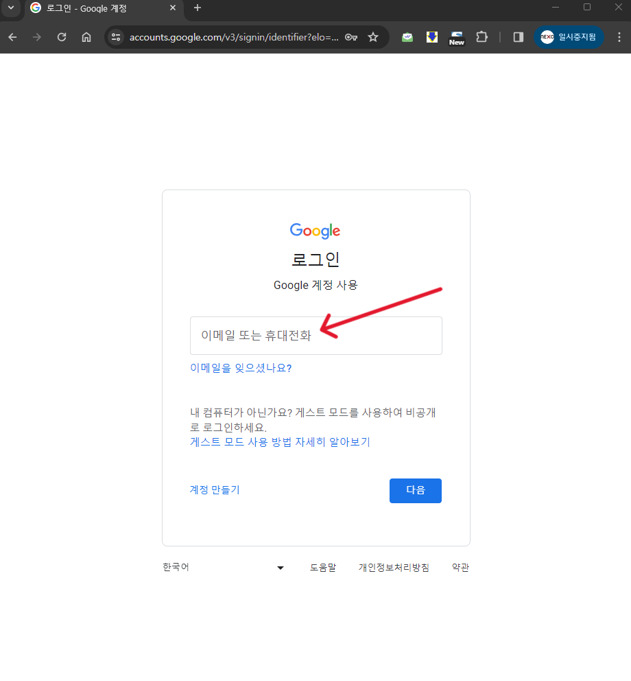Screen dimensions: 631x681
Task: Open the blue download arrow extension
Action: 432,37
